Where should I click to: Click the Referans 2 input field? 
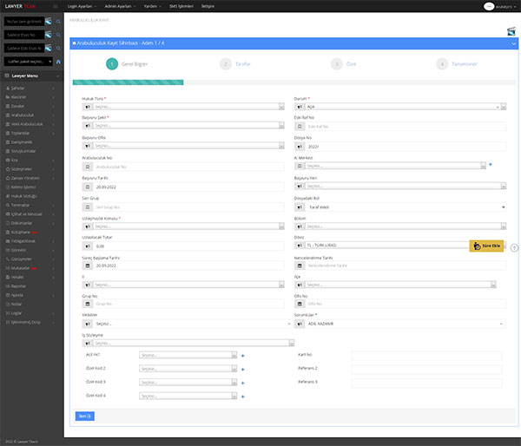pyautogui.click(x=426, y=370)
